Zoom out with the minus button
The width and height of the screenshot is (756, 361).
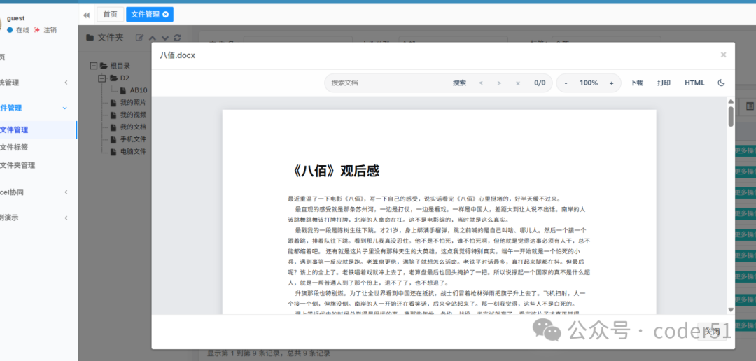click(x=566, y=83)
